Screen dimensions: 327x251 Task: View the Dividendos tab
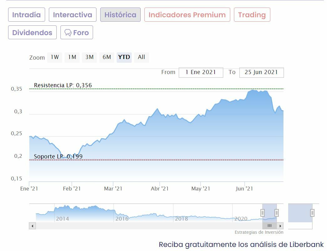click(x=32, y=33)
